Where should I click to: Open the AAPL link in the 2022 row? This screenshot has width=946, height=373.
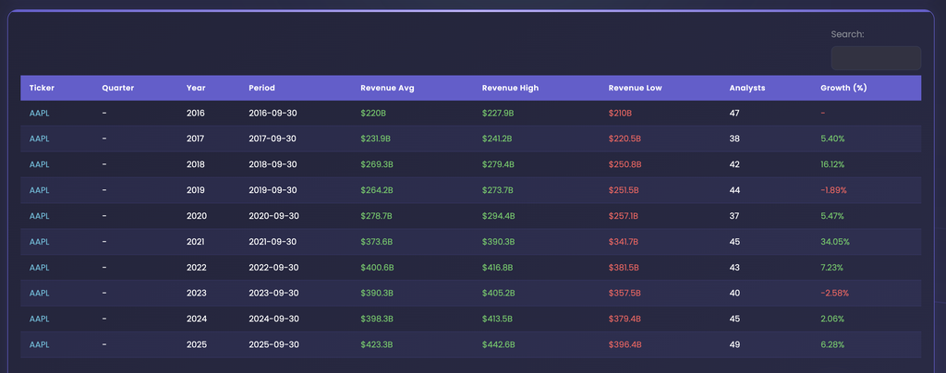tap(39, 268)
